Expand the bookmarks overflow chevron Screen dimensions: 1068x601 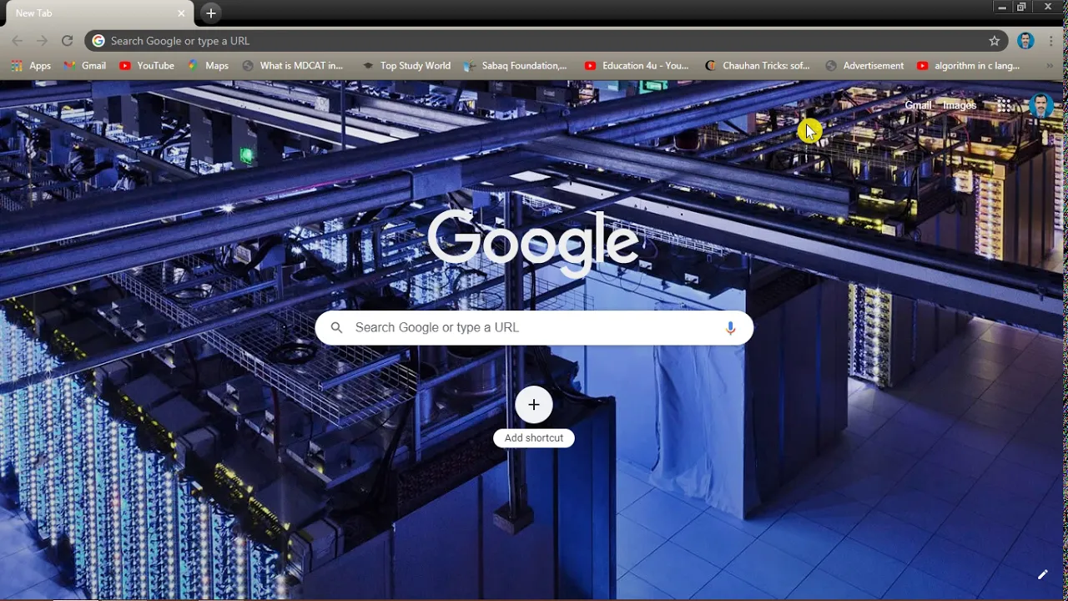[x=1050, y=66]
